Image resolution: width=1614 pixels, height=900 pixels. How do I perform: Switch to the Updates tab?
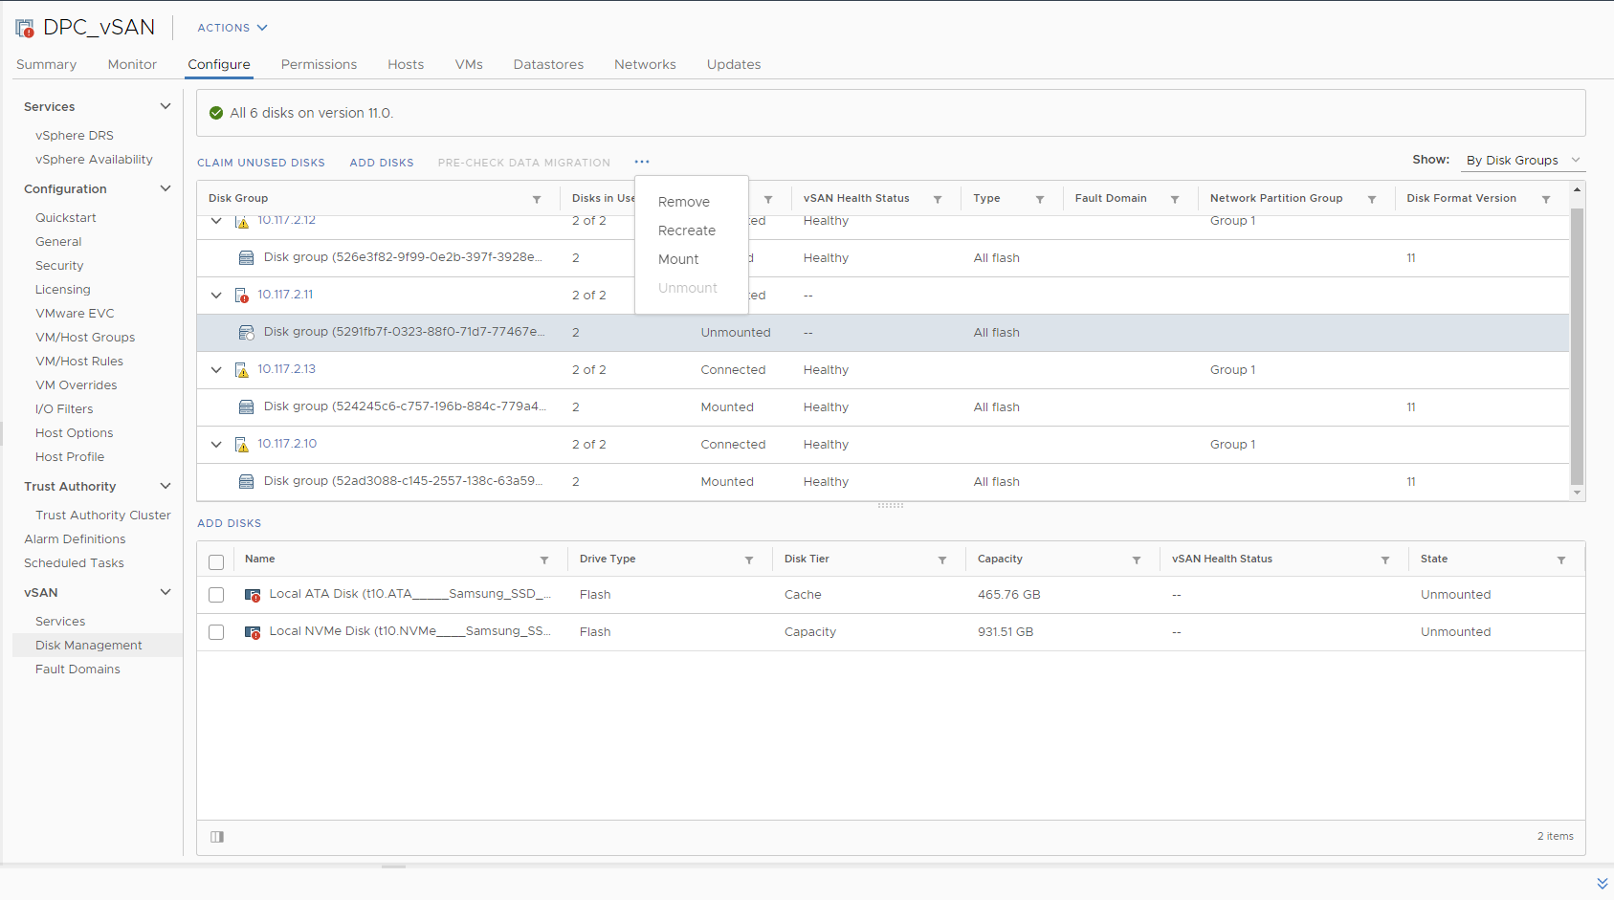[x=734, y=64]
